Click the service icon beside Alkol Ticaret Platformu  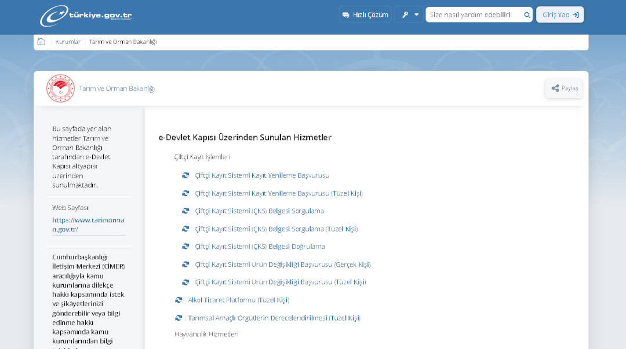(178, 300)
